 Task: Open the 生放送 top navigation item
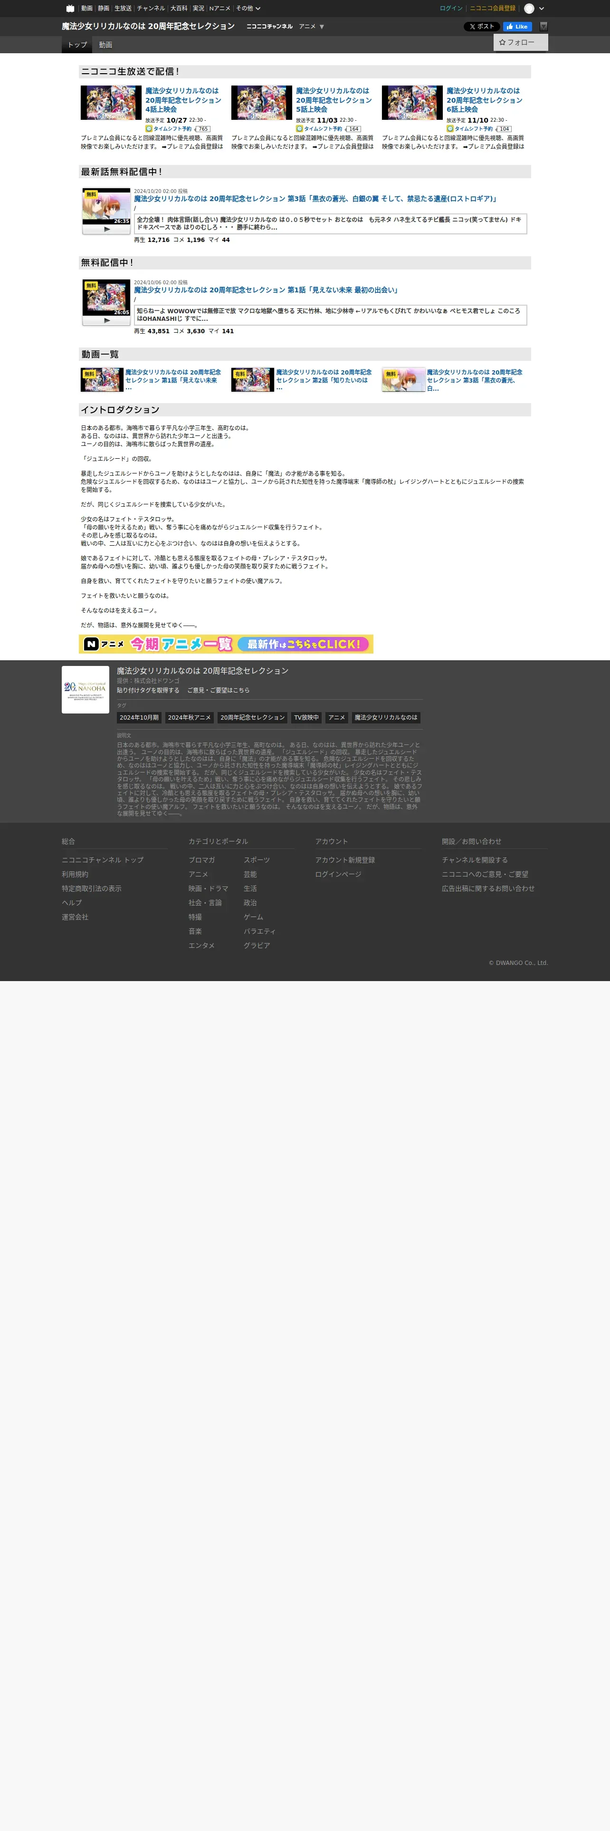pyautogui.click(x=123, y=9)
